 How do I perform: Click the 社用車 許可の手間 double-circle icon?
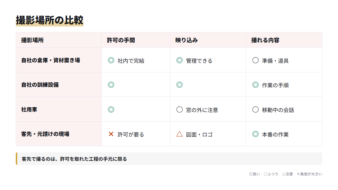111,109
